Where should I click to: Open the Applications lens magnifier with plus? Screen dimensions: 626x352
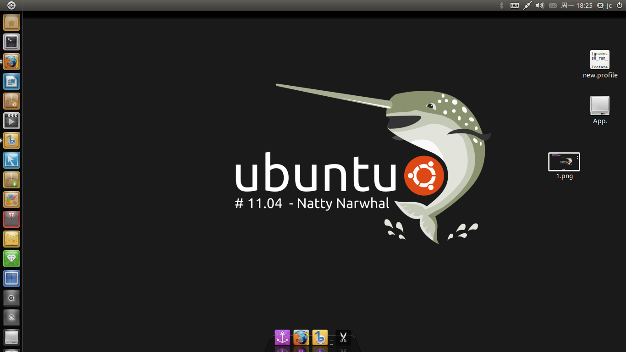(11, 298)
